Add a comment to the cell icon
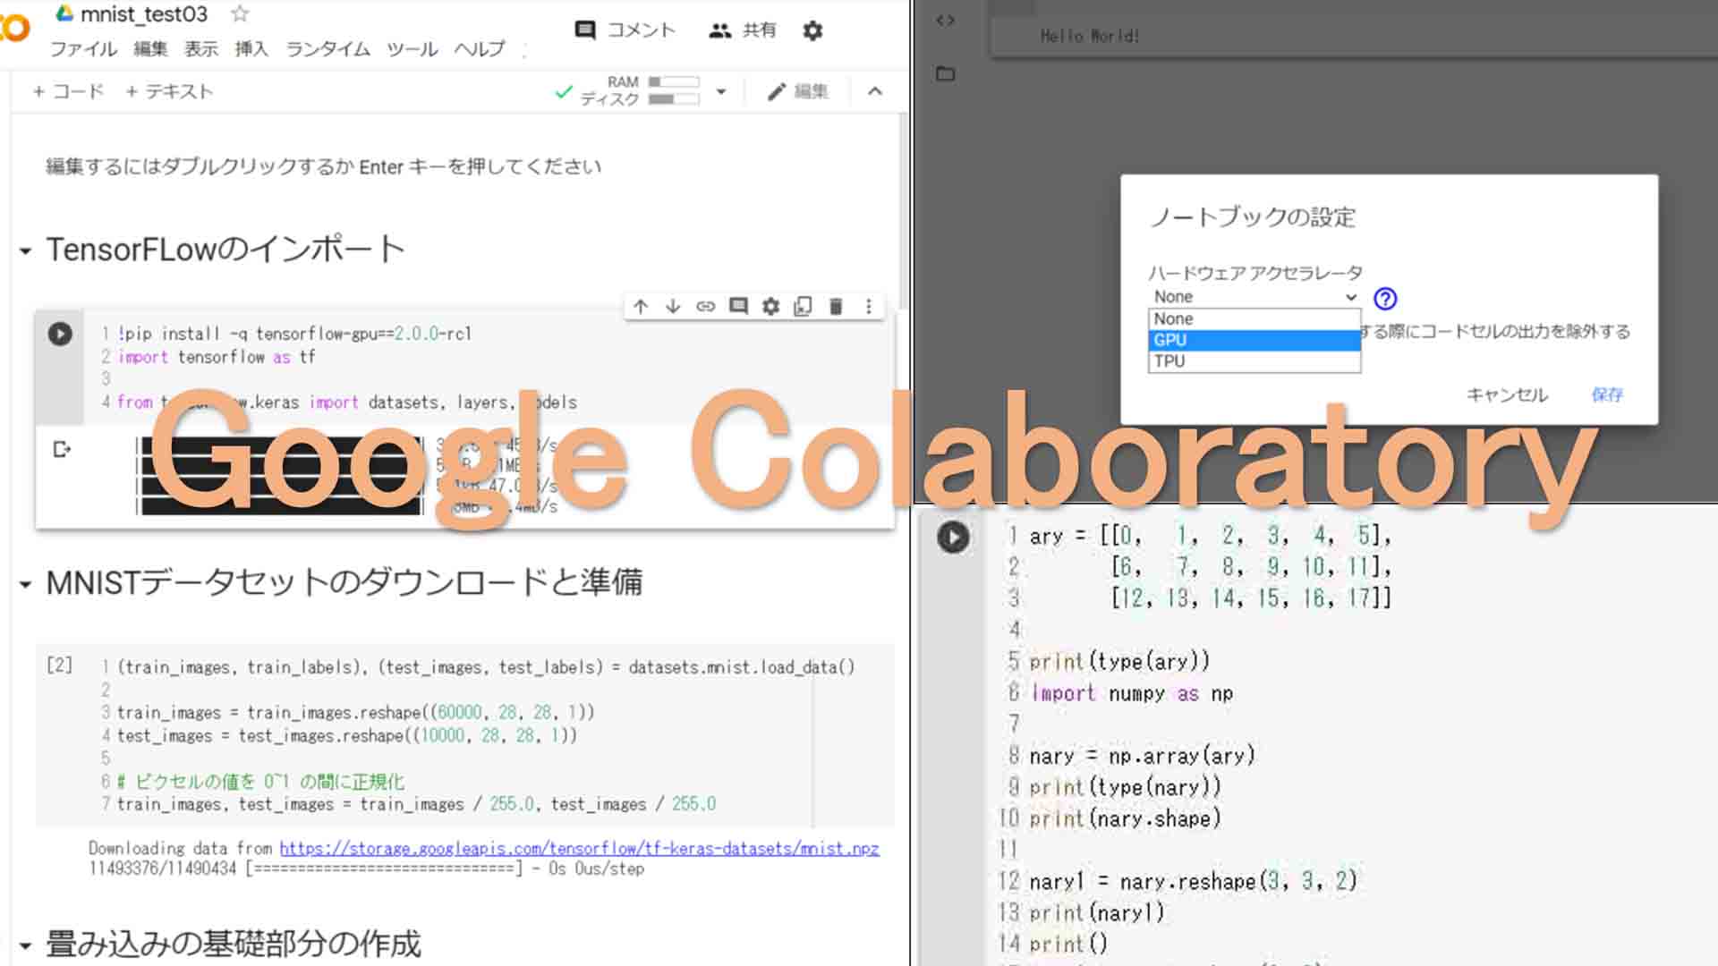The height and width of the screenshot is (966, 1718). 738,307
